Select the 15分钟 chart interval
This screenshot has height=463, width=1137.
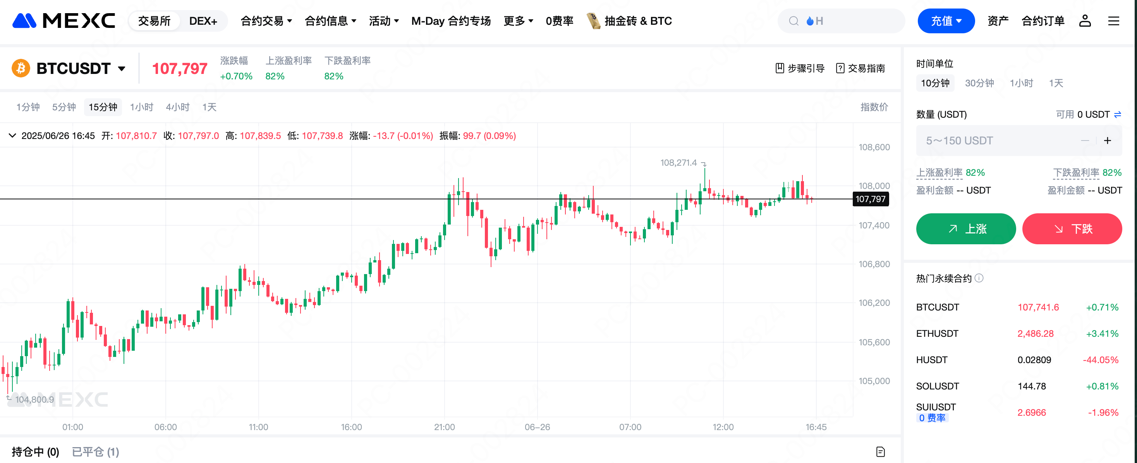pos(103,107)
